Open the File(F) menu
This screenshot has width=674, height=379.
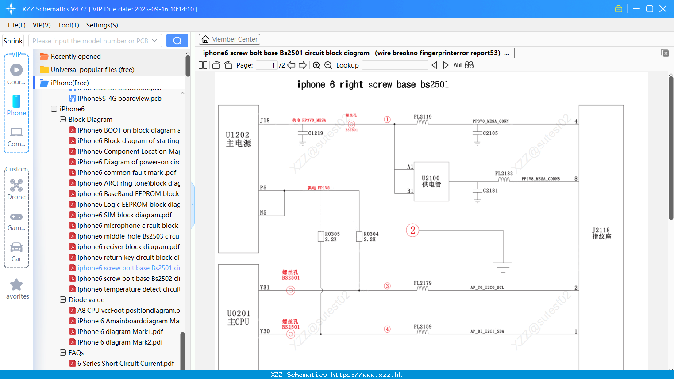click(17, 25)
